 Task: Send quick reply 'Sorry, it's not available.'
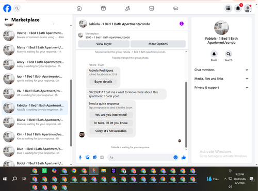[111, 131]
